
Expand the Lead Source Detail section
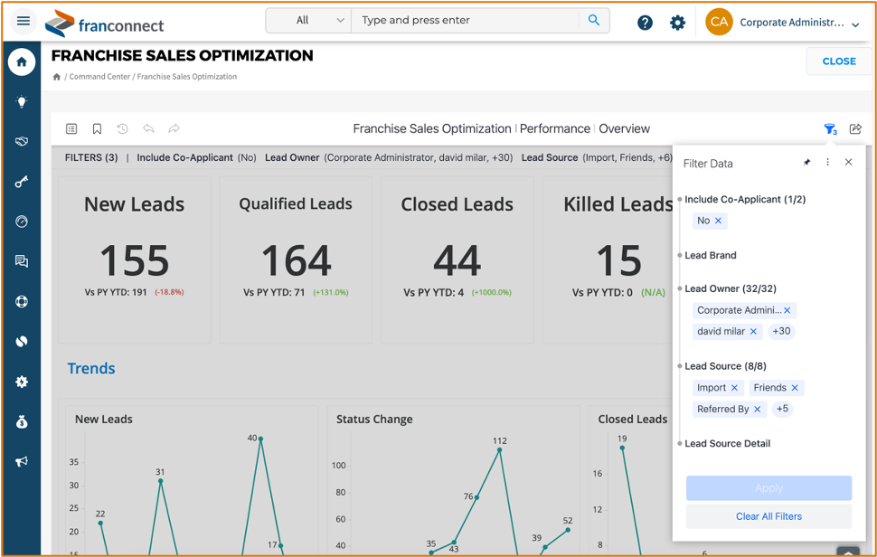(727, 443)
